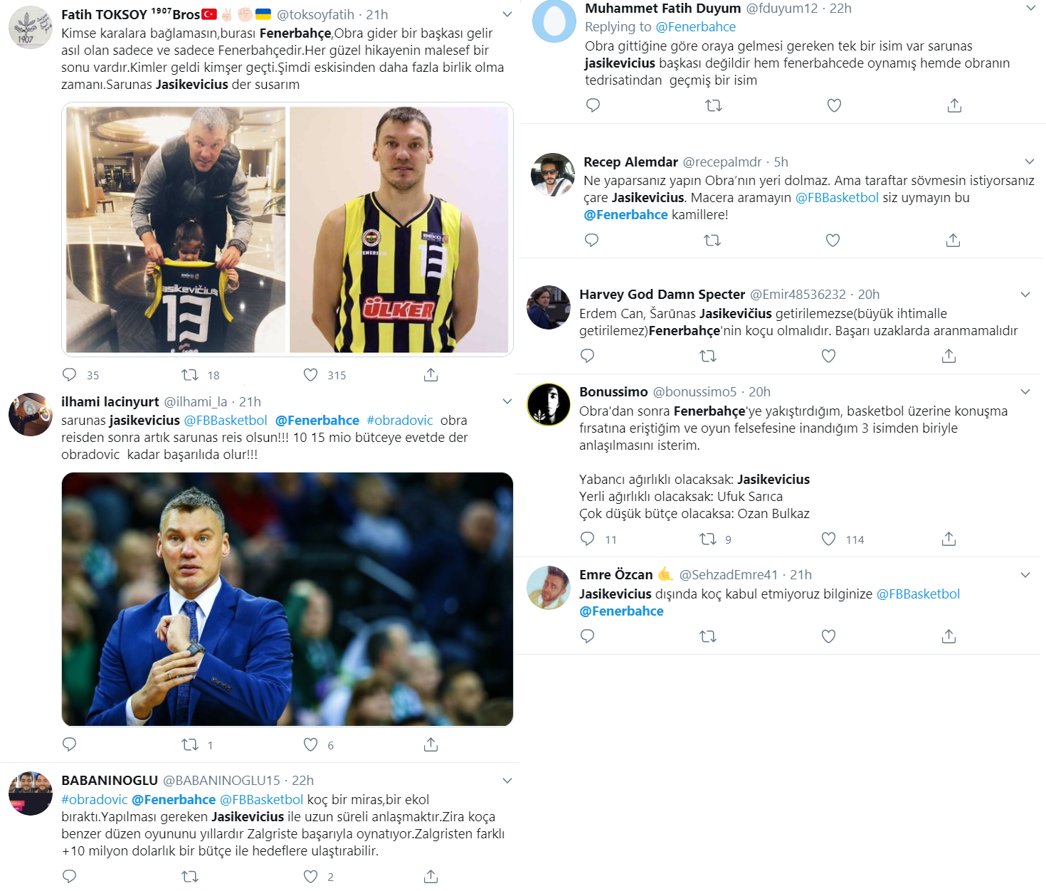Viewport: 1046px width, 891px height.
Task: Open the #obradovic hashtag in ilhami lacinyurt's tweet
Action: click(x=400, y=421)
